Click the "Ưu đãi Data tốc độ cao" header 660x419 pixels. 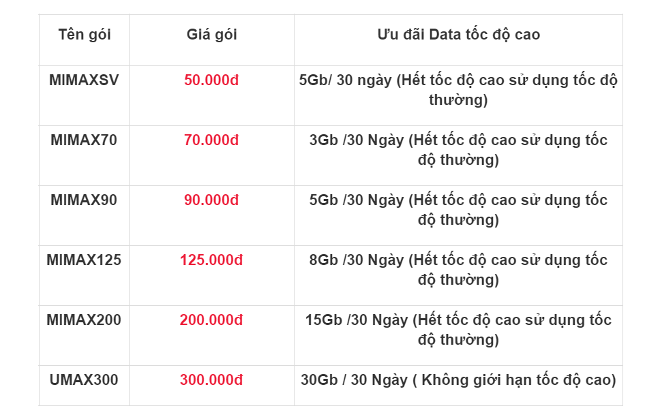458,35
